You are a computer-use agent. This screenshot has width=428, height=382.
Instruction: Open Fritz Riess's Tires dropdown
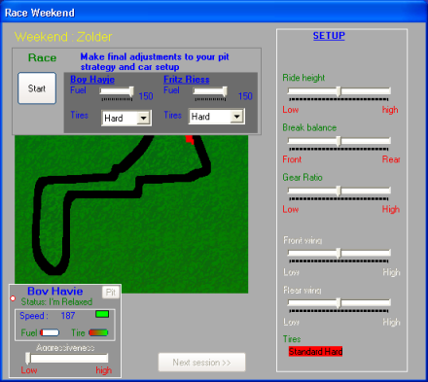[237, 117]
